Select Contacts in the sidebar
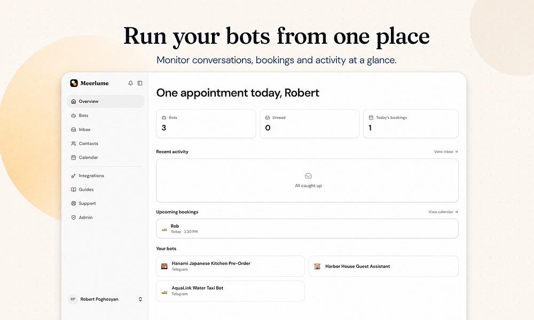Screen dimensions: 534x320 click(x=106, y=143)
